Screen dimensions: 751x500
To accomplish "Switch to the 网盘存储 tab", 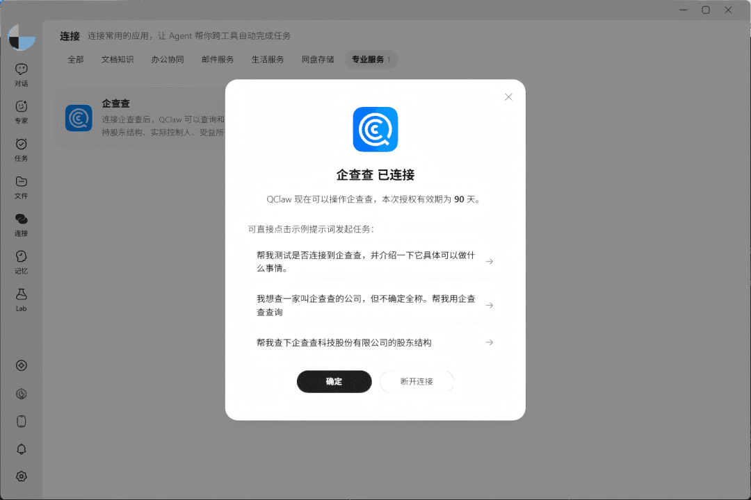I will coord(318,59).
